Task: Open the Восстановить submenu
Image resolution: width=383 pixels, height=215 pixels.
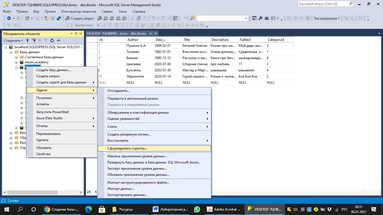Action: (x=154, y=141)
